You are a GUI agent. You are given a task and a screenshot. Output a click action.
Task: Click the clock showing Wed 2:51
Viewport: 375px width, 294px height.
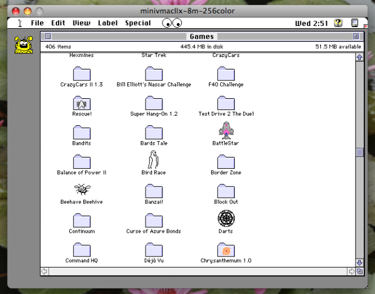point(312,24)
